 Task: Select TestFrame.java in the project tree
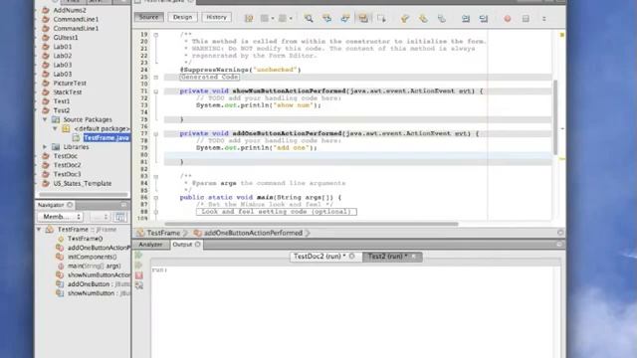tap(106, 138)
